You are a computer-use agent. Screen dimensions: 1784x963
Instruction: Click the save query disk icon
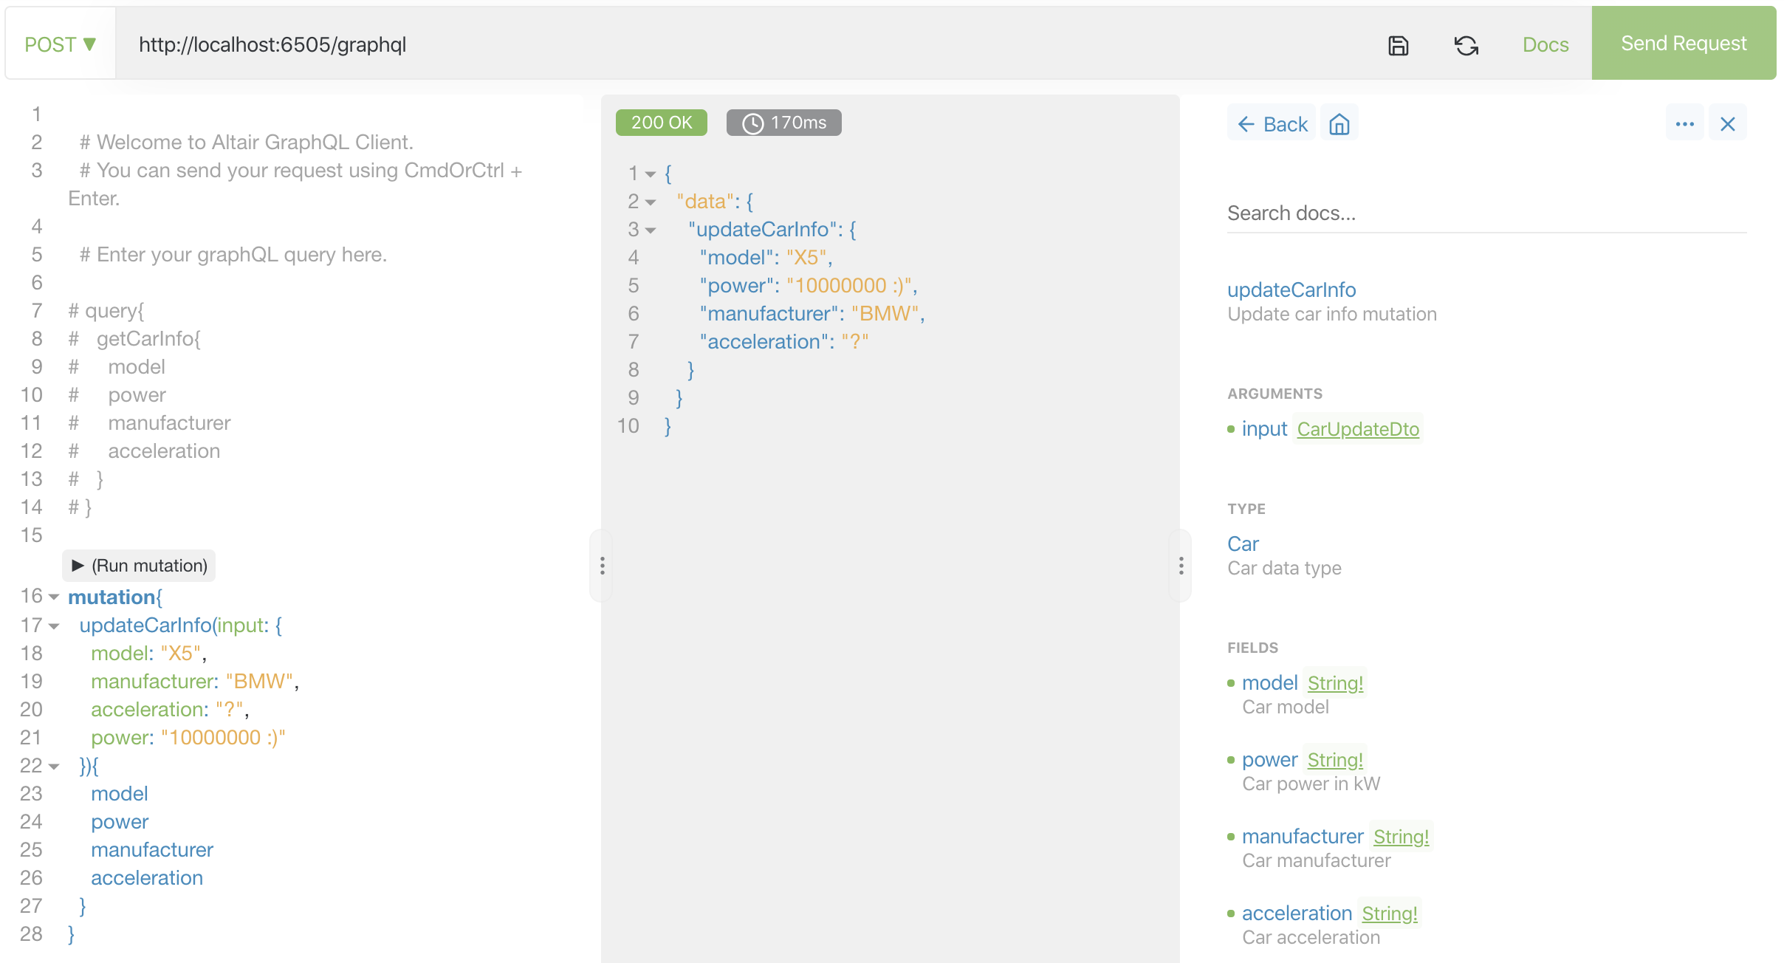click(x=1398, y=45)
